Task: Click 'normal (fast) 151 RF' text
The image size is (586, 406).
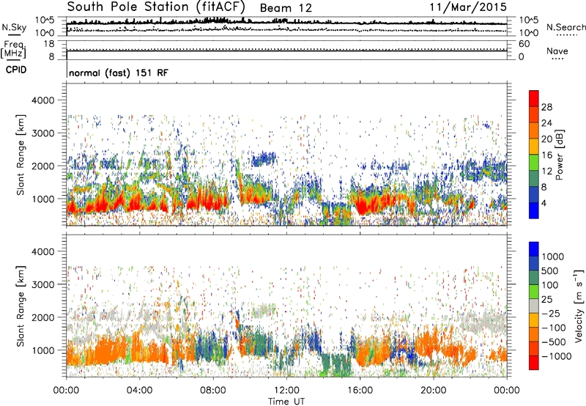Action: coord(119,73)
